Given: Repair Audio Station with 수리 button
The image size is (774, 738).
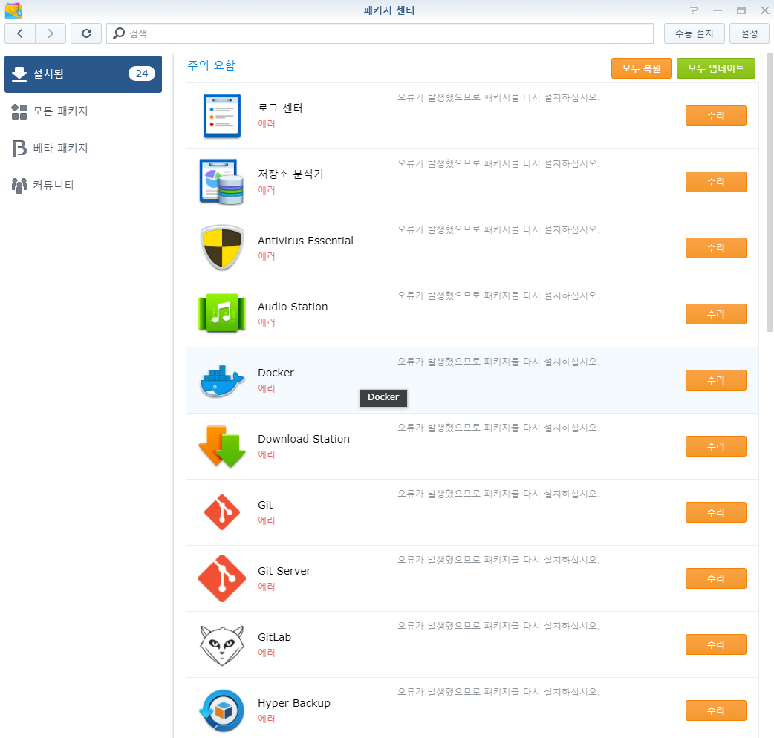Looking at the screenshot, I should (716, 314).
